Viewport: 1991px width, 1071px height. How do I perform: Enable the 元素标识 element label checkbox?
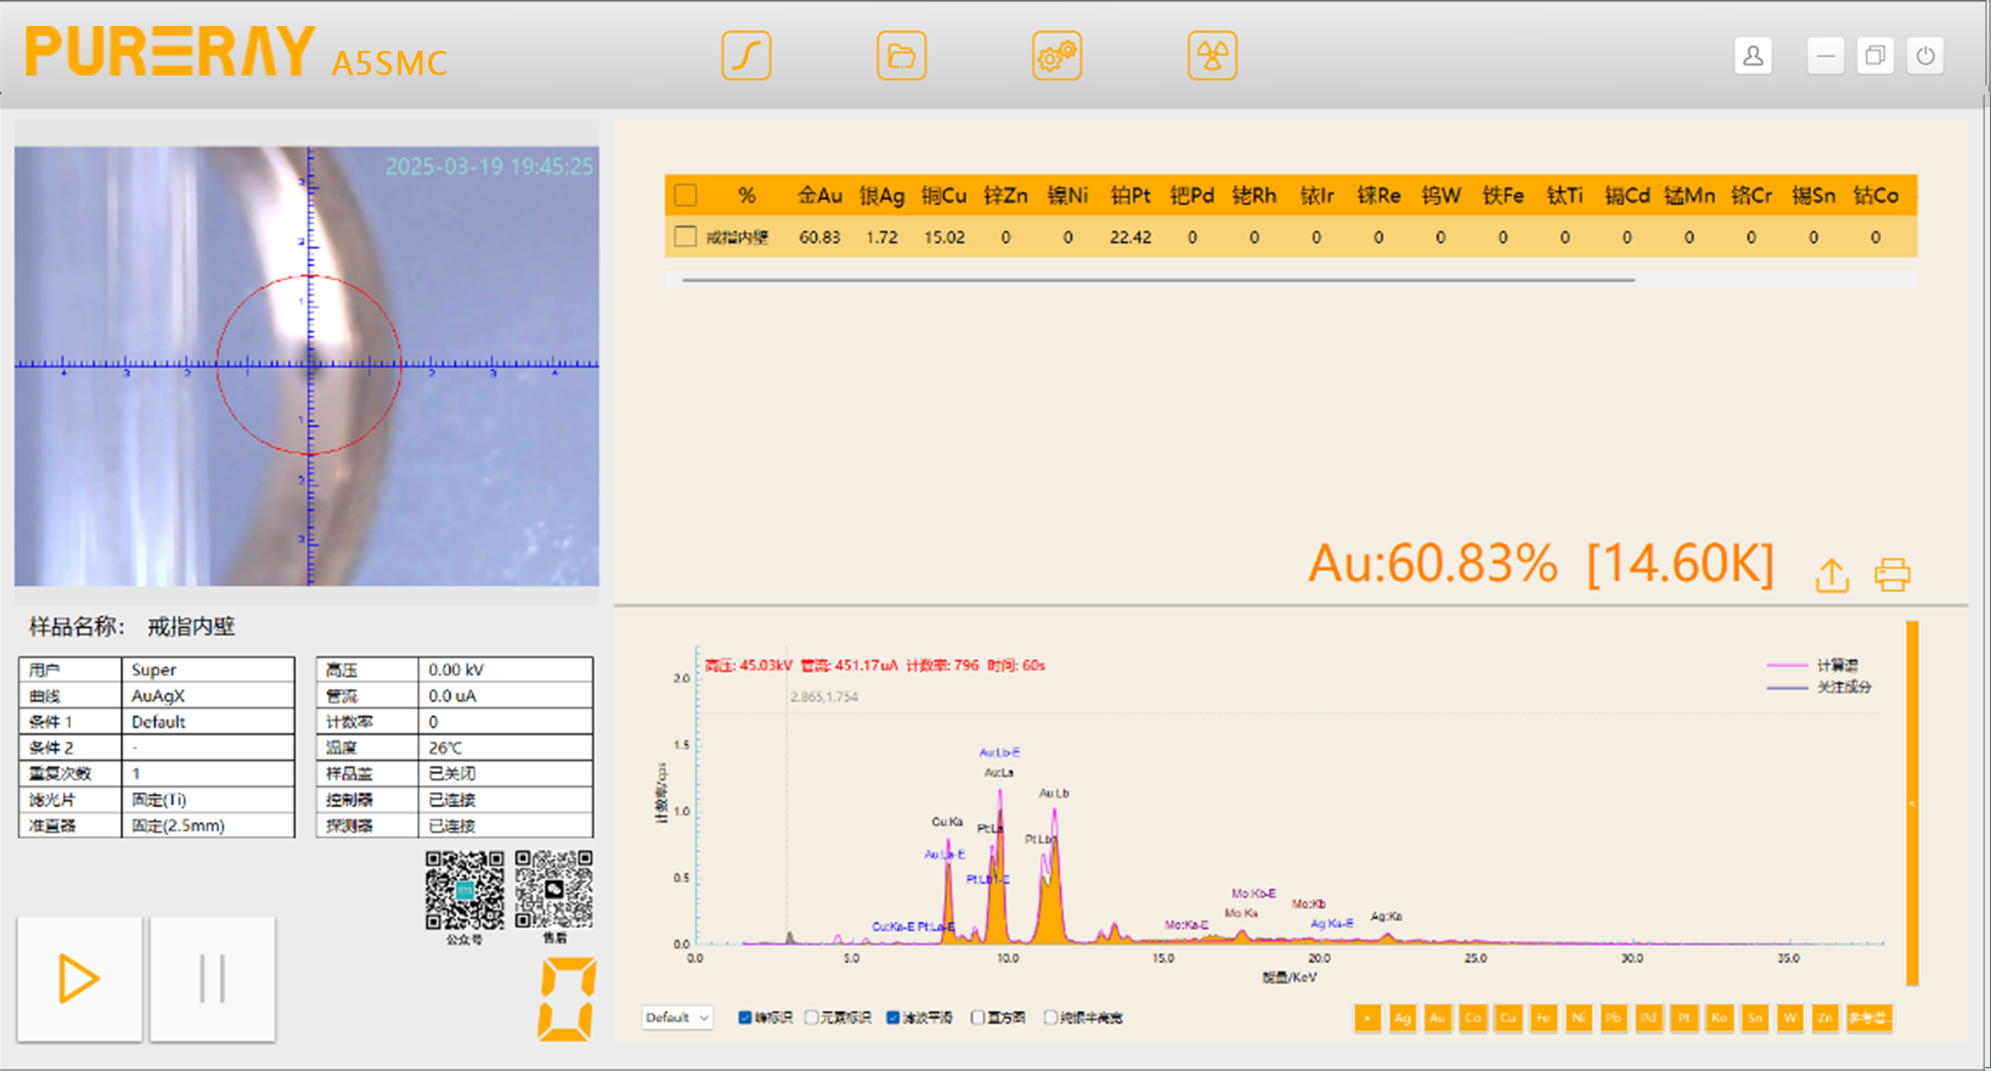pos(811,1017)
